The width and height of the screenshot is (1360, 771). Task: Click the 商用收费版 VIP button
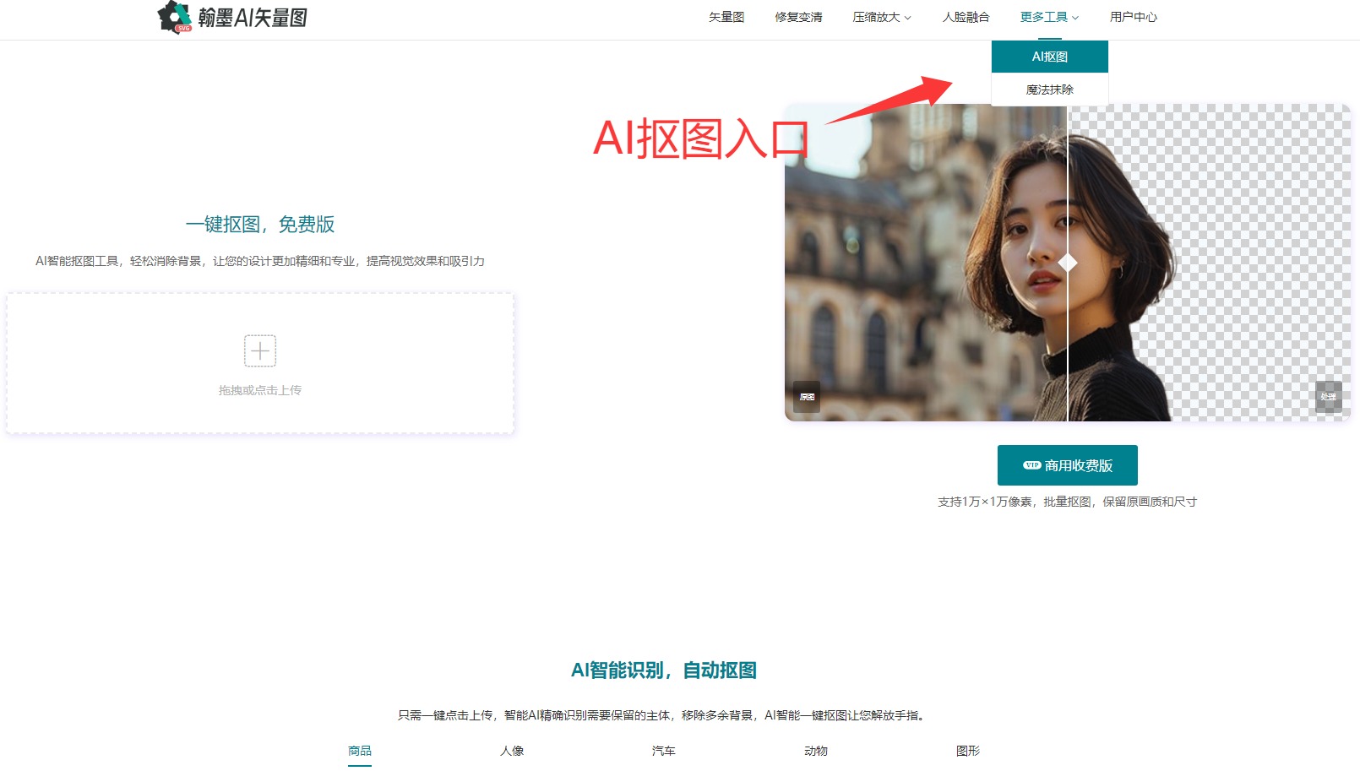click(x=1067, y=465)
